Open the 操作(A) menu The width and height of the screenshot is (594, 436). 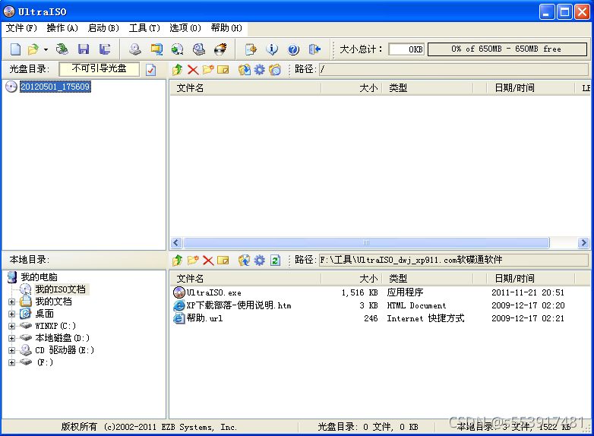(62, 28)
